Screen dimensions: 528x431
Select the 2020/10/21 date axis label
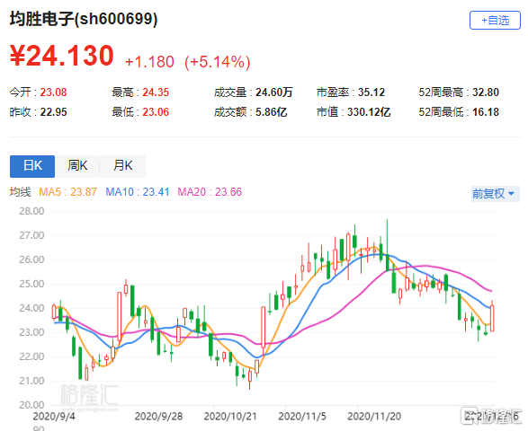tap(230, 417)
